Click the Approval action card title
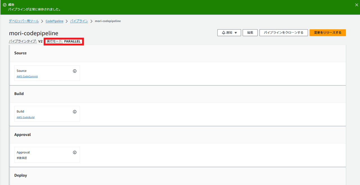This screenshot has height=185, width=360. point(23,152)
